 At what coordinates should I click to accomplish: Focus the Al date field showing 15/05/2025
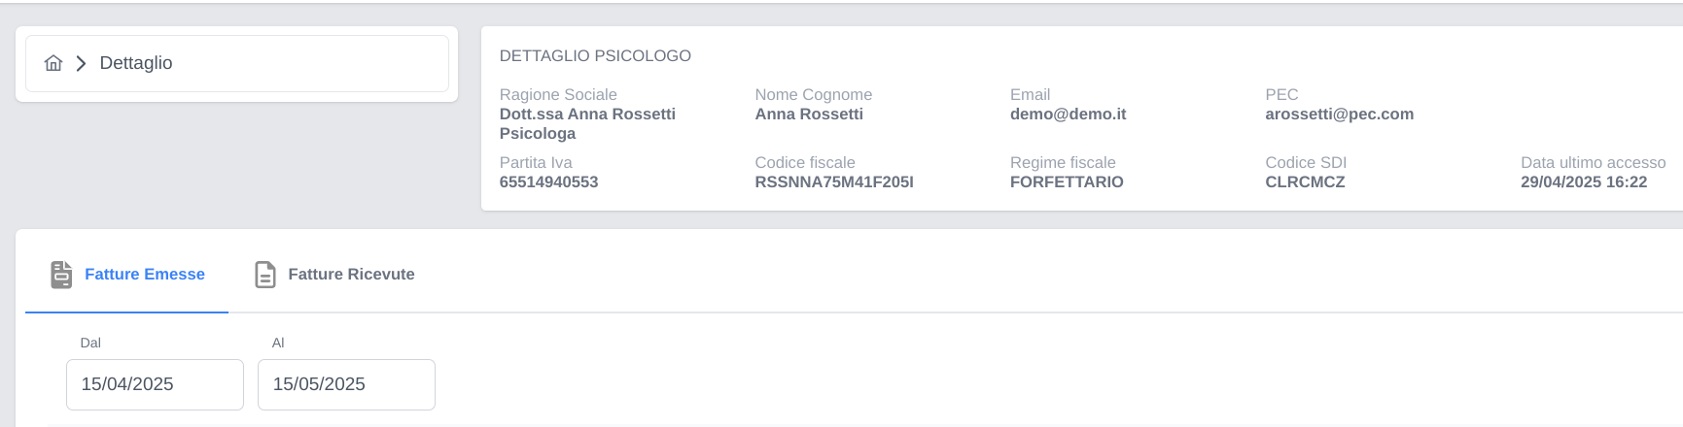pos(346,384)
